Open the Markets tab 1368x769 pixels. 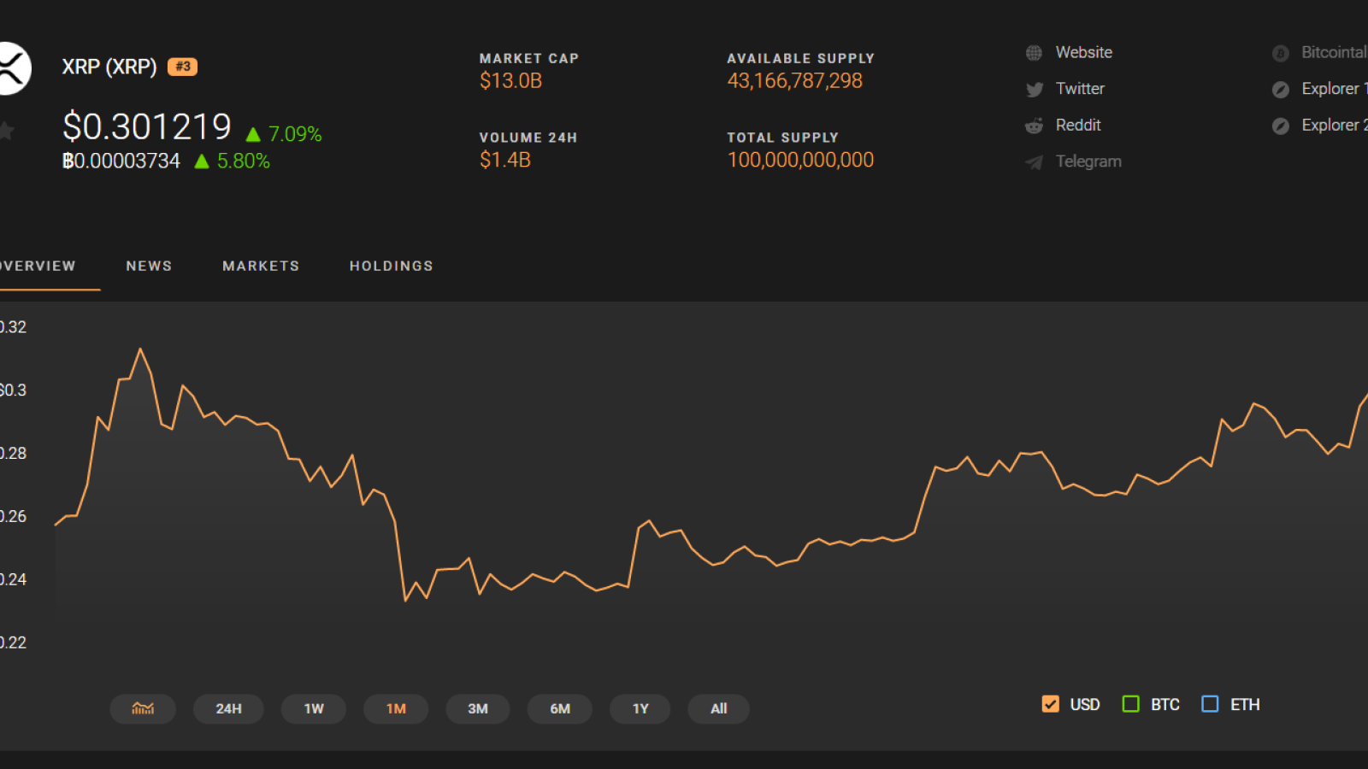point(261,266)
